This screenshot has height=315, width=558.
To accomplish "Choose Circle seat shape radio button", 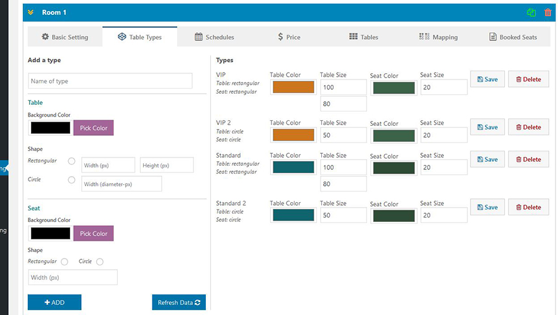I will pos(100,262).
